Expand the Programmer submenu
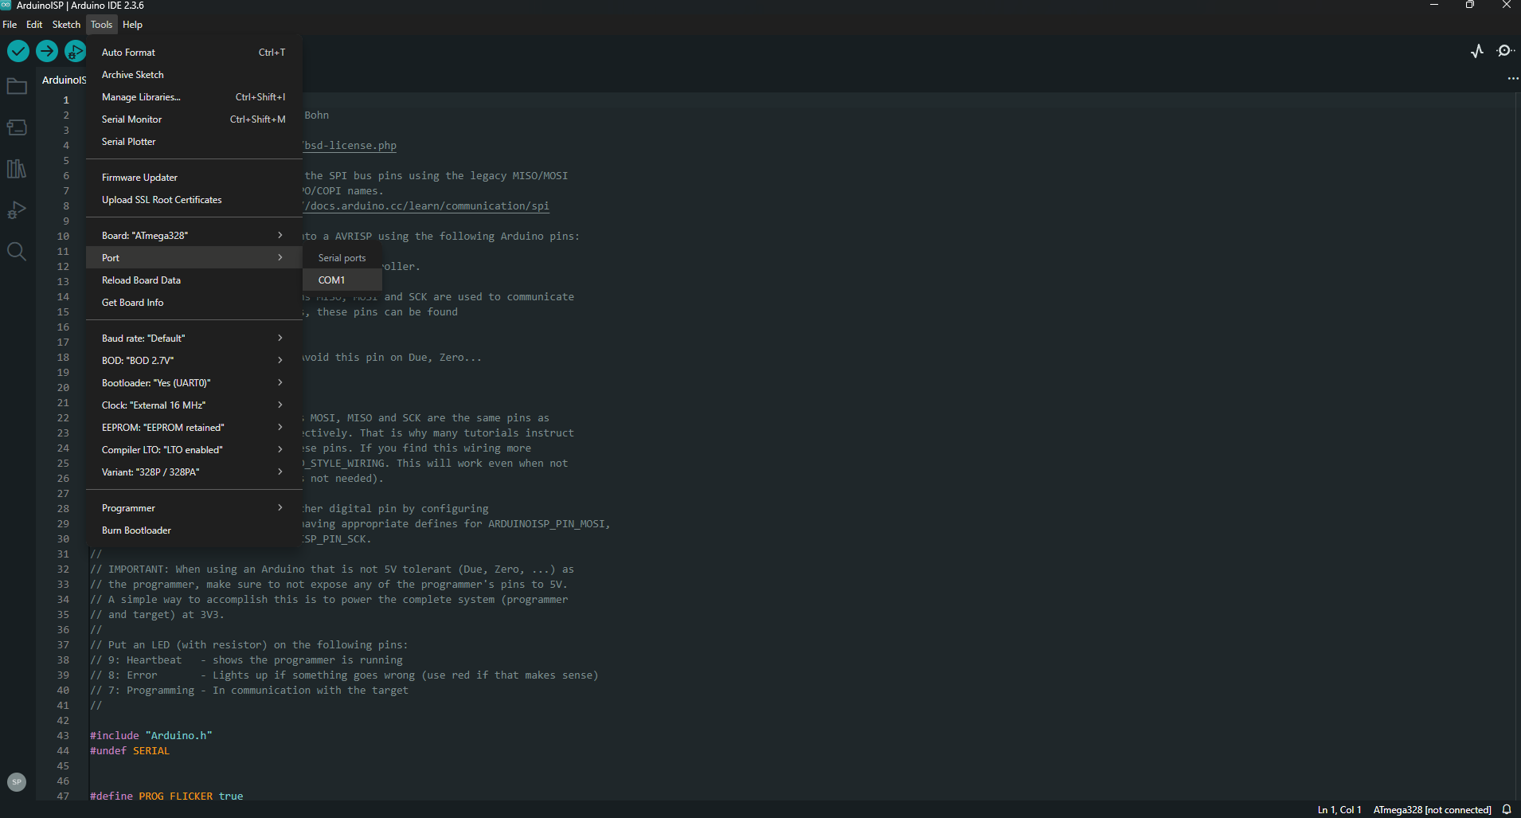The width and height of the screenshot is (1521, 818). tap(194, 508)
